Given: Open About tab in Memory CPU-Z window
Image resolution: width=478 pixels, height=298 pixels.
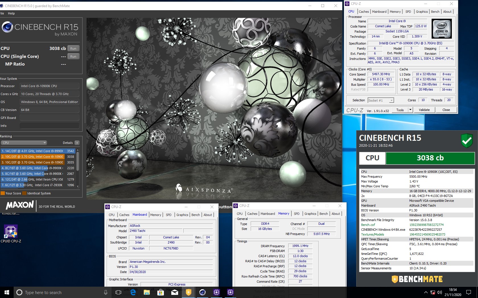Looking at the screenshot, I should tap(336, 214).
